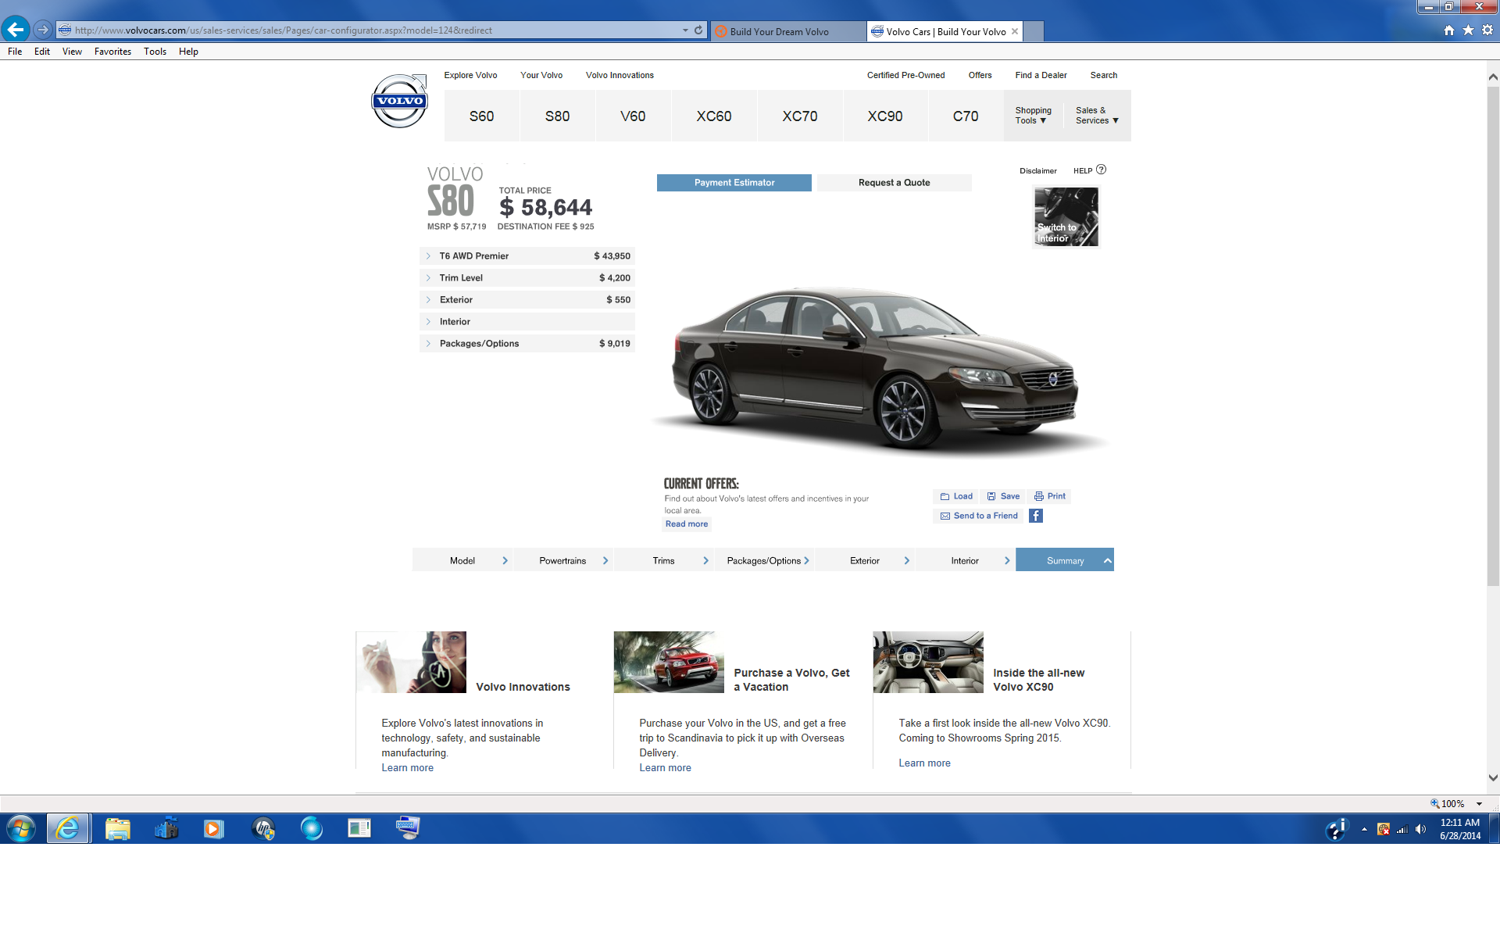Open Find a Dealer link
1500x947 pixels.
pyautogui.click(x=1041, y=75)
